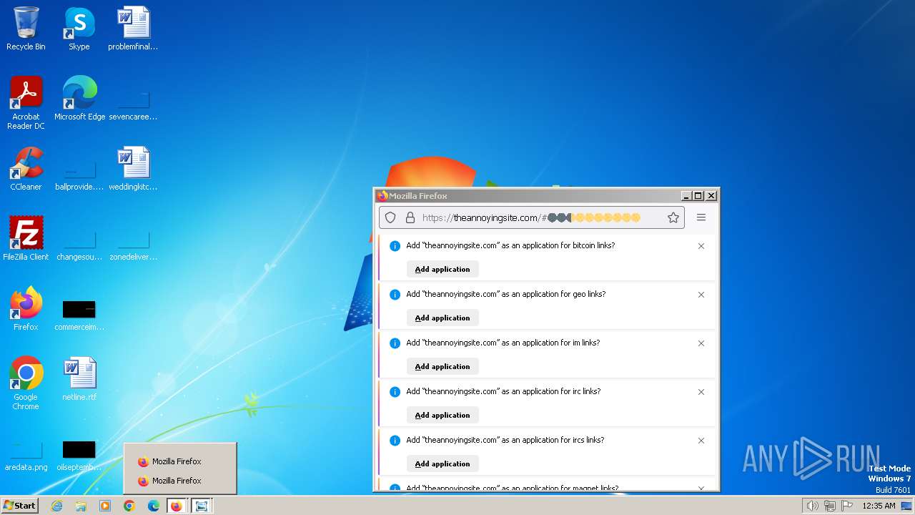Click the Show desktop button
Viewport: 915px width, 515px height.
tap(907, 506)
